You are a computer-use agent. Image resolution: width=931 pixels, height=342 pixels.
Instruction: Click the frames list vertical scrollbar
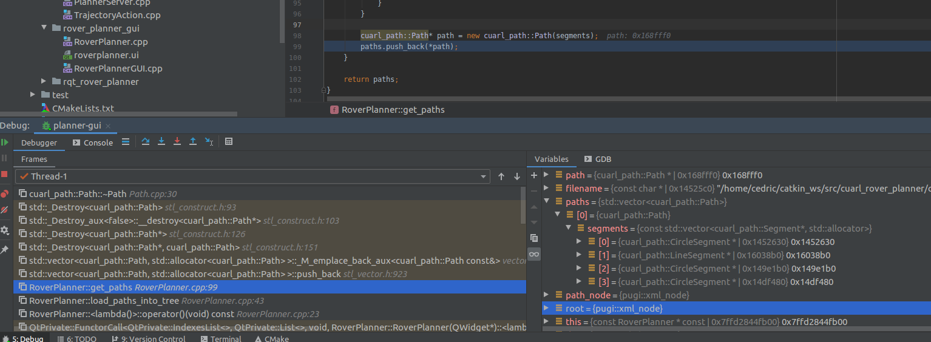point(524,206)
